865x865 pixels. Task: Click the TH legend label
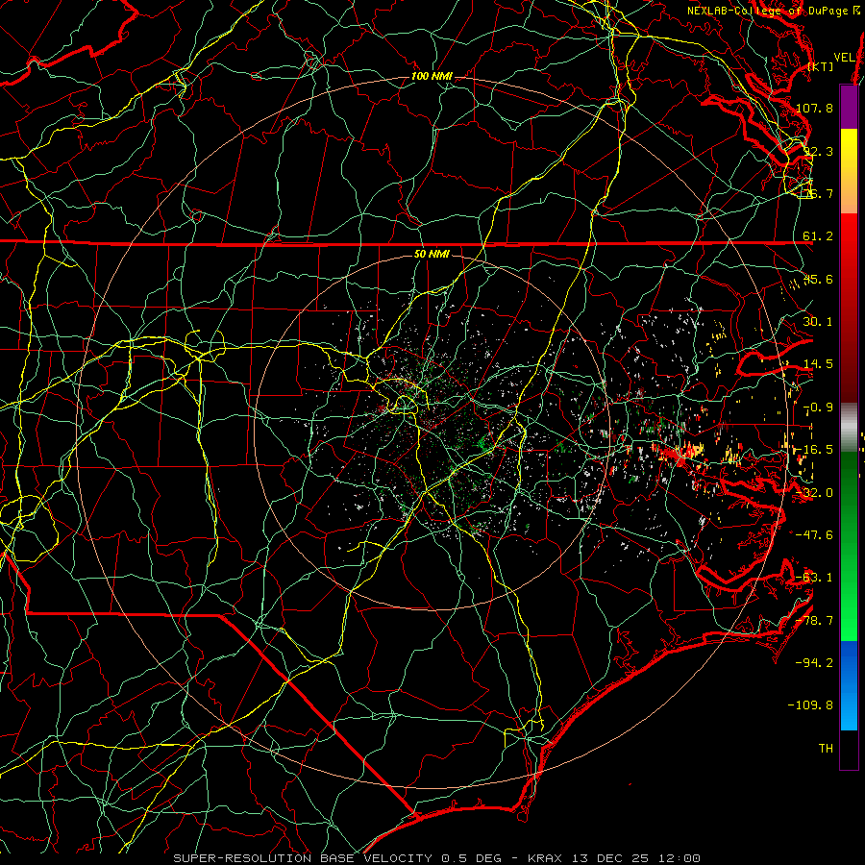(826, 749)
